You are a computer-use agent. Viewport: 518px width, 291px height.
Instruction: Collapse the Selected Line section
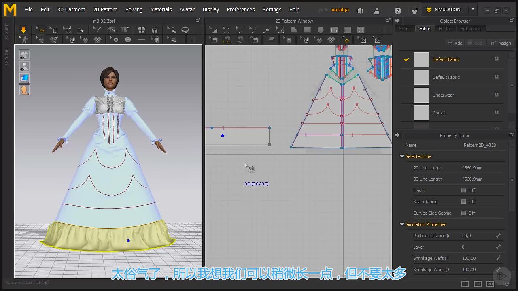402,156
